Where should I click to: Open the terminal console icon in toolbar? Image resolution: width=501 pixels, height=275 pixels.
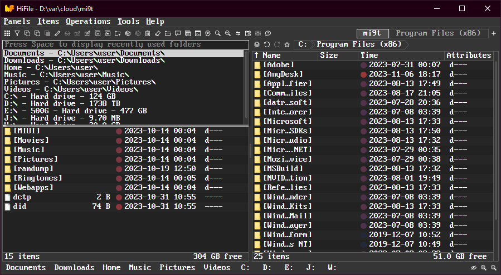(197, 33)
